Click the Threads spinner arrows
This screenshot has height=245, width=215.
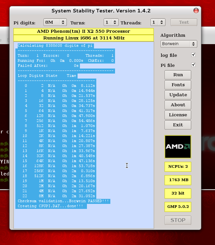click(162, 22)
